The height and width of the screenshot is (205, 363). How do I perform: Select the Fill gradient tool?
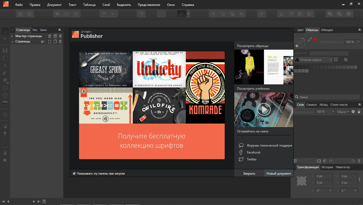(5, 126)
